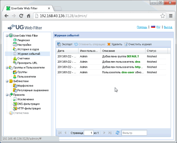Viewport: 177px width, 143px height.
Task: Sort by the Статус column header
Action: tap(157, 51)
